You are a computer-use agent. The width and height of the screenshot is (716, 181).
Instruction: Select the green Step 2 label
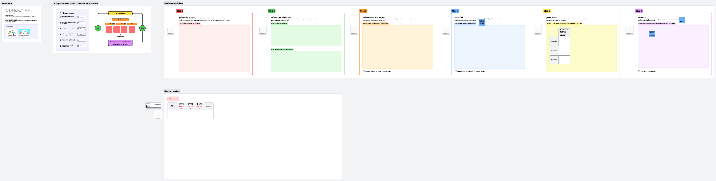point(271,11)
